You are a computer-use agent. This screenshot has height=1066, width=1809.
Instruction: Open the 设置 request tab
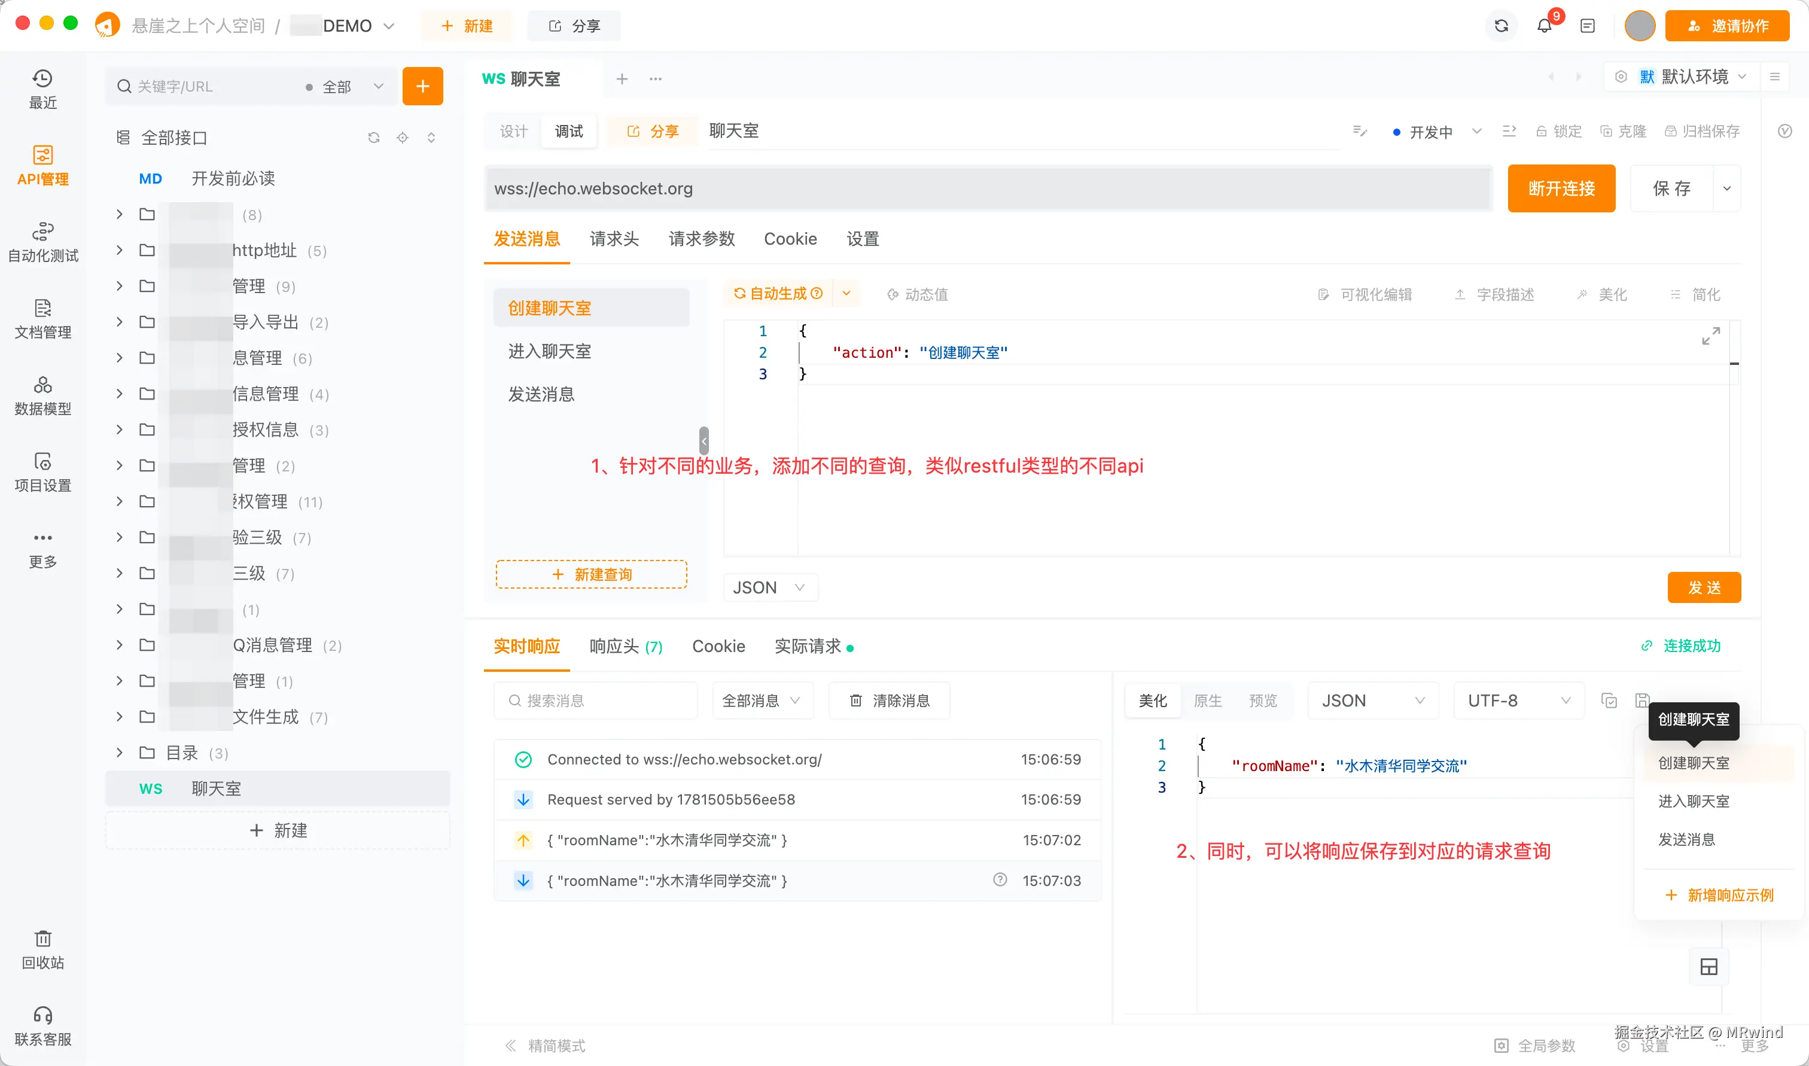pyautogui.click(x=863, y=239)
